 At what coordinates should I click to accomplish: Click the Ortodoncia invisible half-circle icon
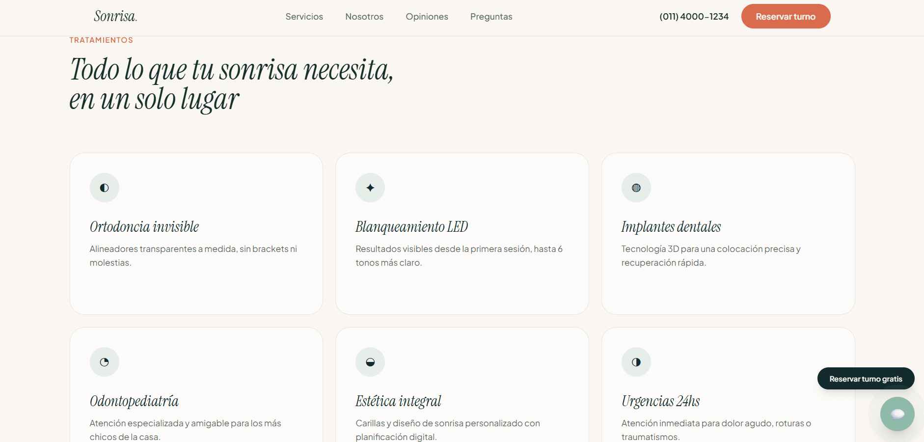click(x=105, y=188)
